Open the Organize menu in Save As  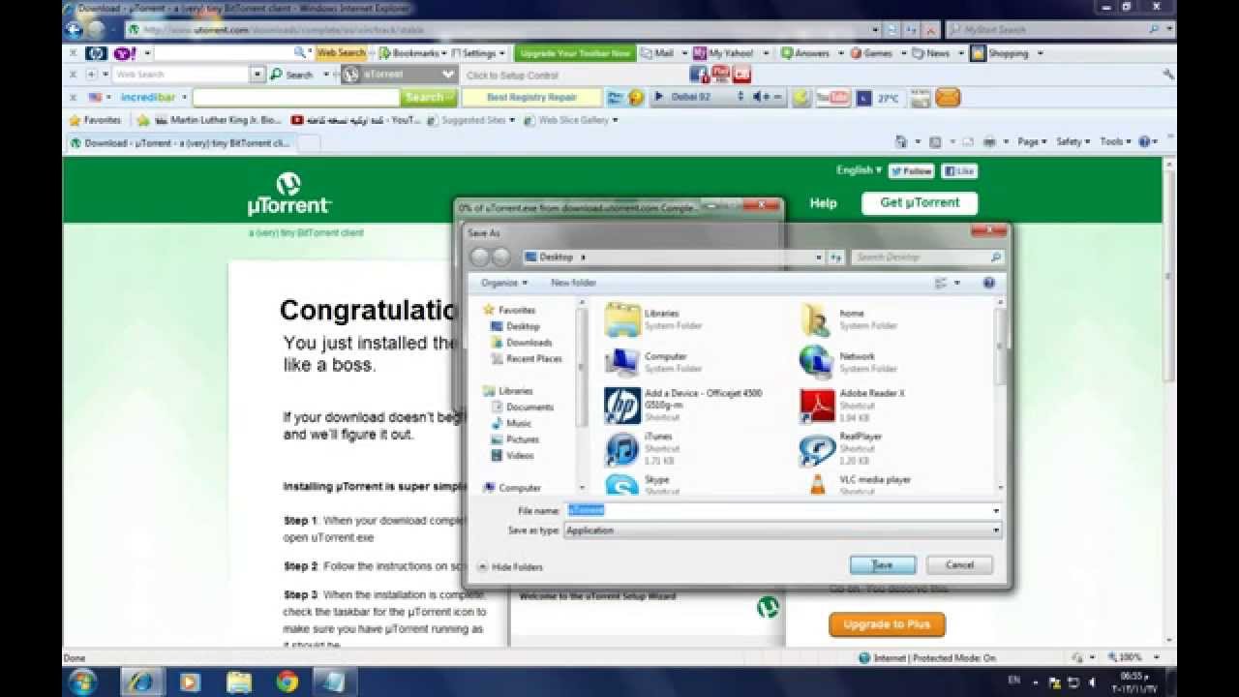coord(504,283)
